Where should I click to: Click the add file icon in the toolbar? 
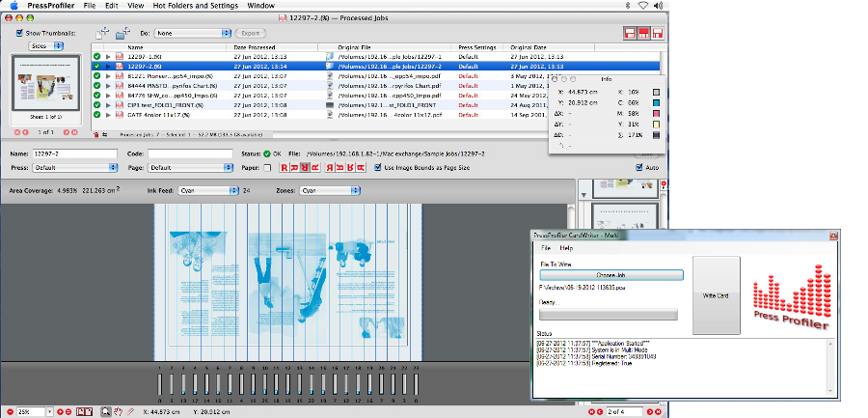pos(102,33)
